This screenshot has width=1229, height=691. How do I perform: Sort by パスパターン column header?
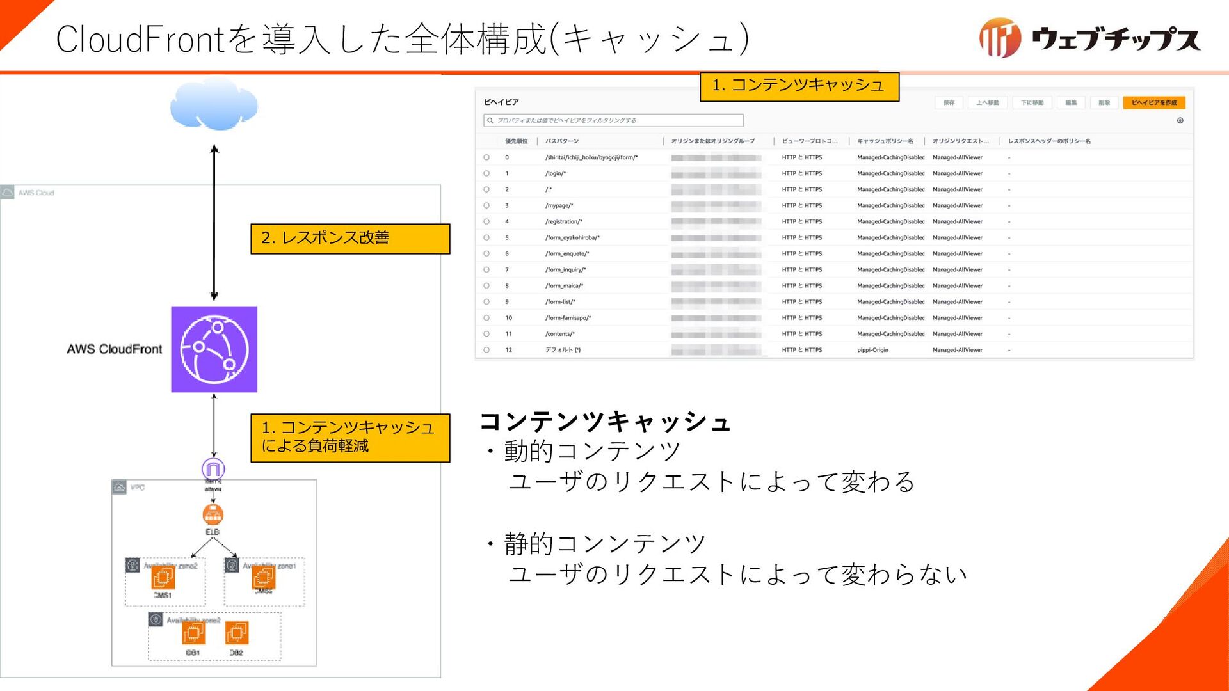pyautogui.click(x=562, y=141)
